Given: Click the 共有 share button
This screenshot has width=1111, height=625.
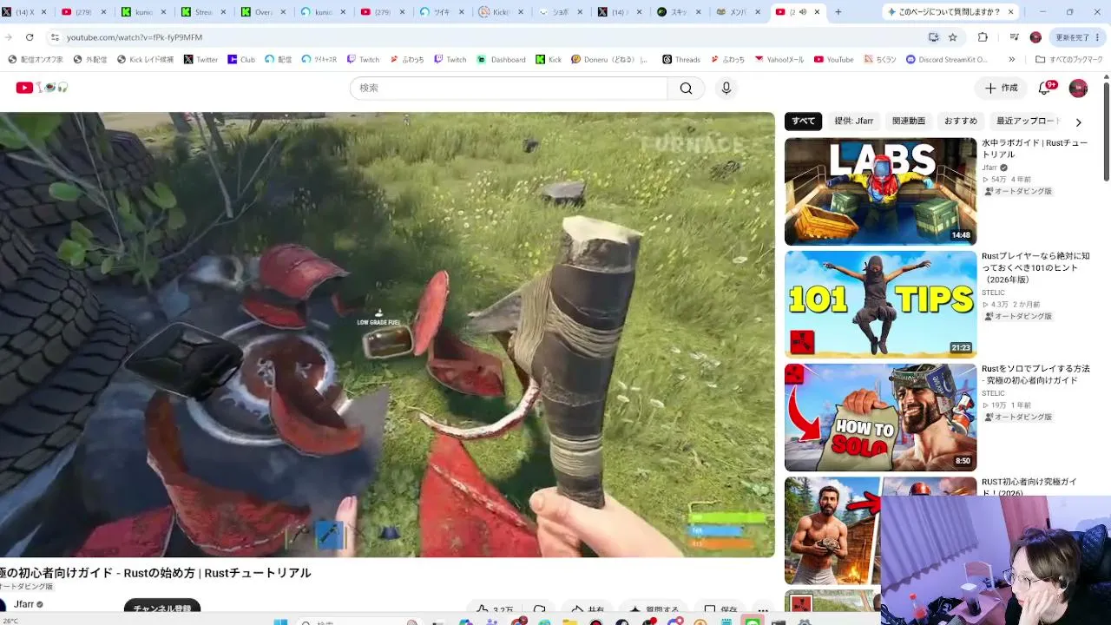Looking at the screenshot, I should (588, 610).
